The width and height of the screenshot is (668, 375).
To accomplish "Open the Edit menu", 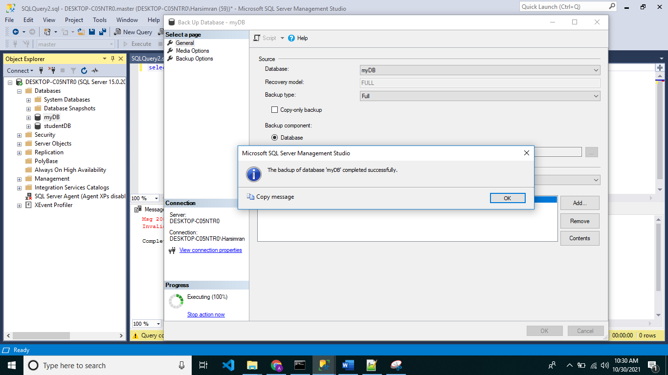I will pos(28,20).
